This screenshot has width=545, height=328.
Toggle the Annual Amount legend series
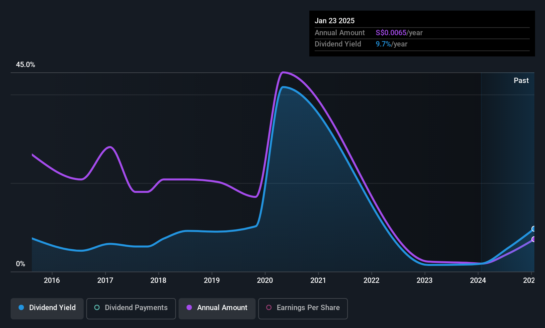tap(217, 308)
